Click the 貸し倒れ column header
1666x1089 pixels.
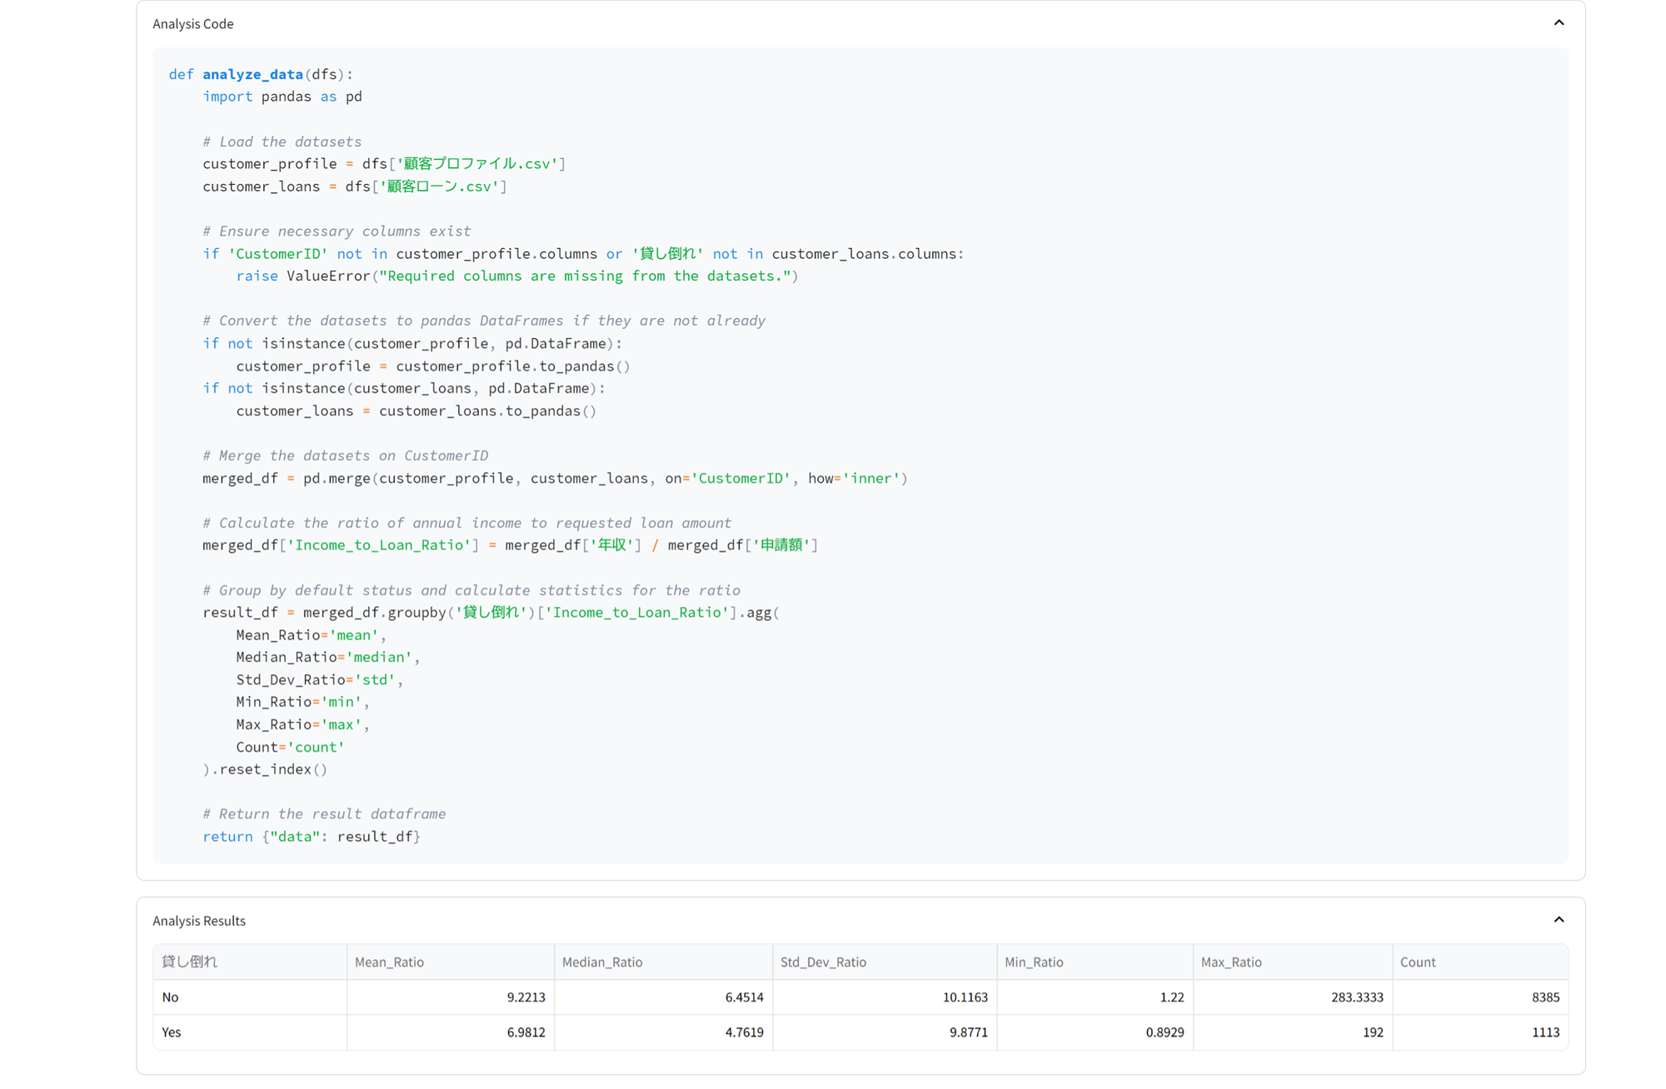[x=190, y=962]
